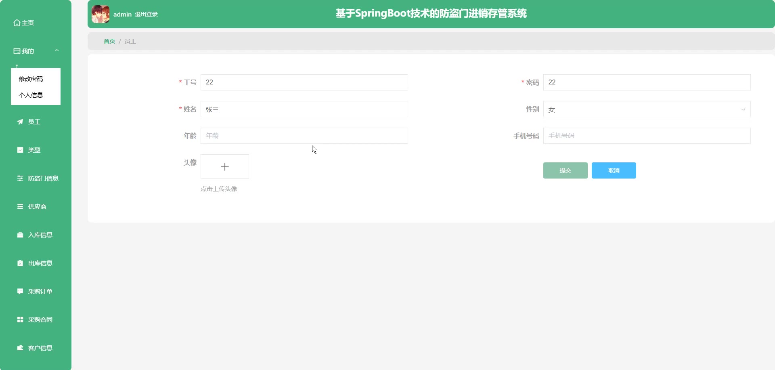Click the 提交 button

[x=566, y=170]
